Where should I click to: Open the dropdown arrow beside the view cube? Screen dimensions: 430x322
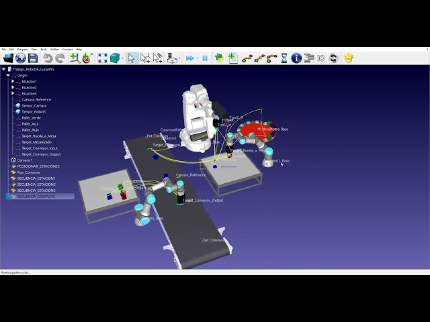(x=122, y=58)
